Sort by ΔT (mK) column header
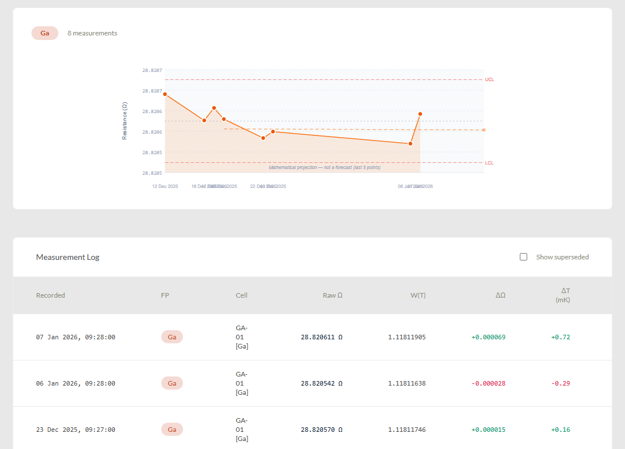Screen dimensions: 625x449 tap(563, 295)
